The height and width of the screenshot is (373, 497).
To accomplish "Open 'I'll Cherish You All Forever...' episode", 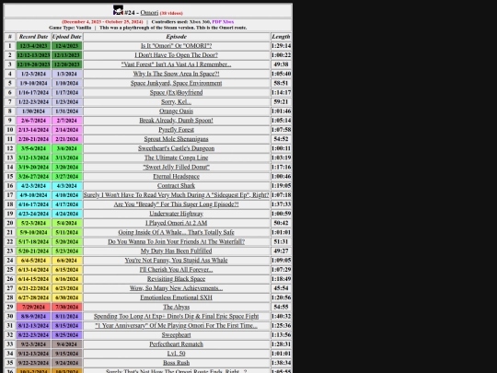I will pyautogui.click(x=176, y=270).
